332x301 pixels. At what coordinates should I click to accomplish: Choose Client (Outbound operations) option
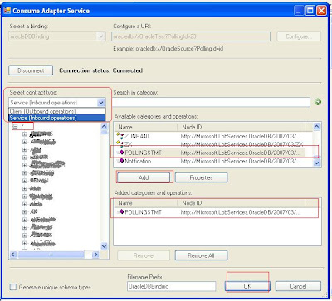57,111
